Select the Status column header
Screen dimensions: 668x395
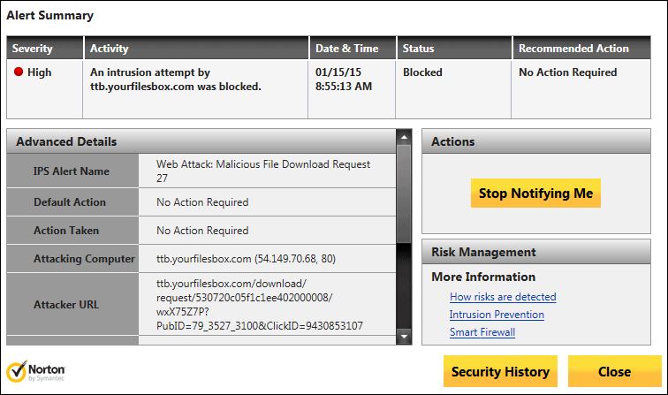point(454,48)
